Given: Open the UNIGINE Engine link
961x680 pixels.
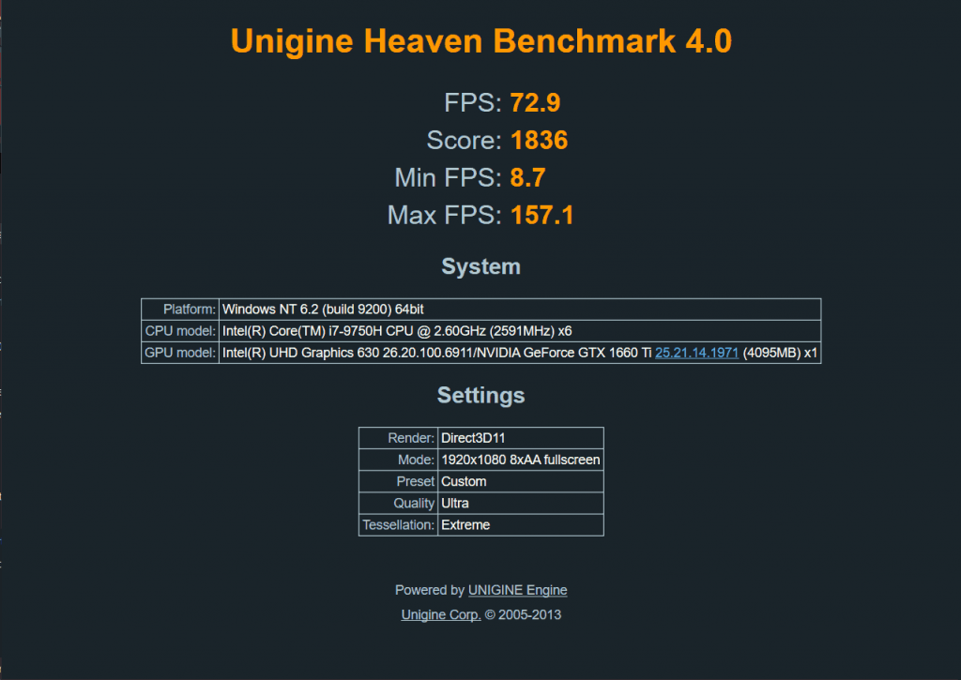Looking at the screenshot, I should pos(517,590).
